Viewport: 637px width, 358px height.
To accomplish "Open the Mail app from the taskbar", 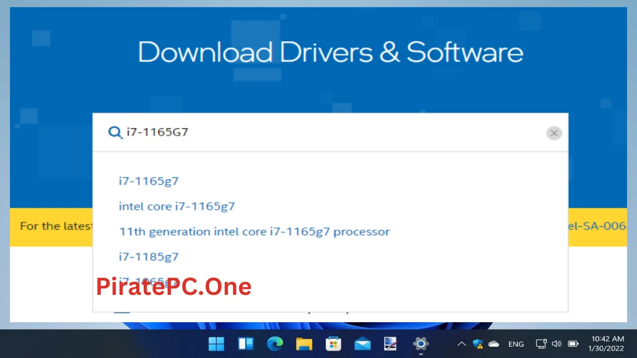I will [x=362, y=344].
